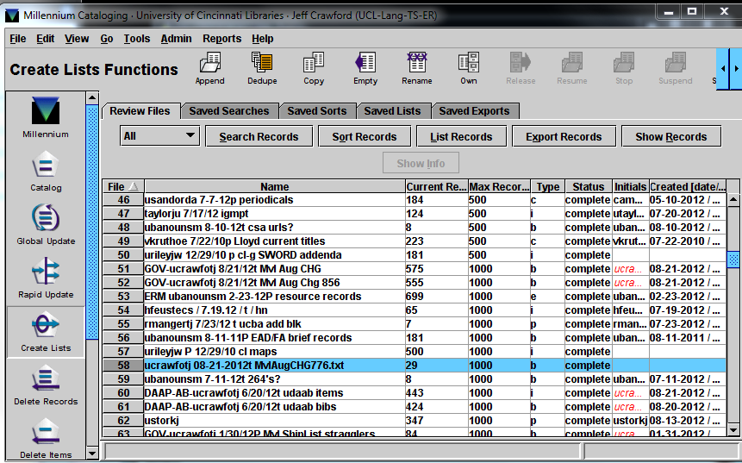Open the Reports menu
Viewport: 742px width, 463px height.
tap(221, 39)
